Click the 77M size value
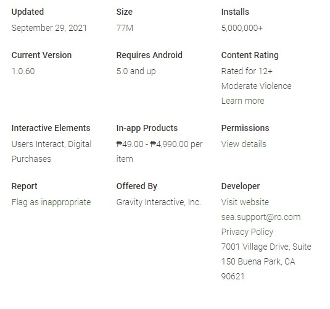This screenshot has width=330, height=309. pyautogui.click(x=125, y=28)
